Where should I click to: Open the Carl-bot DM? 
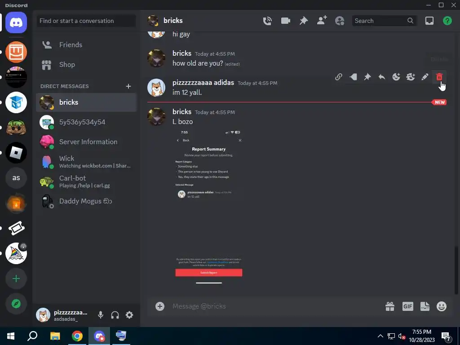pyautogui.click(x=86, y=181)
